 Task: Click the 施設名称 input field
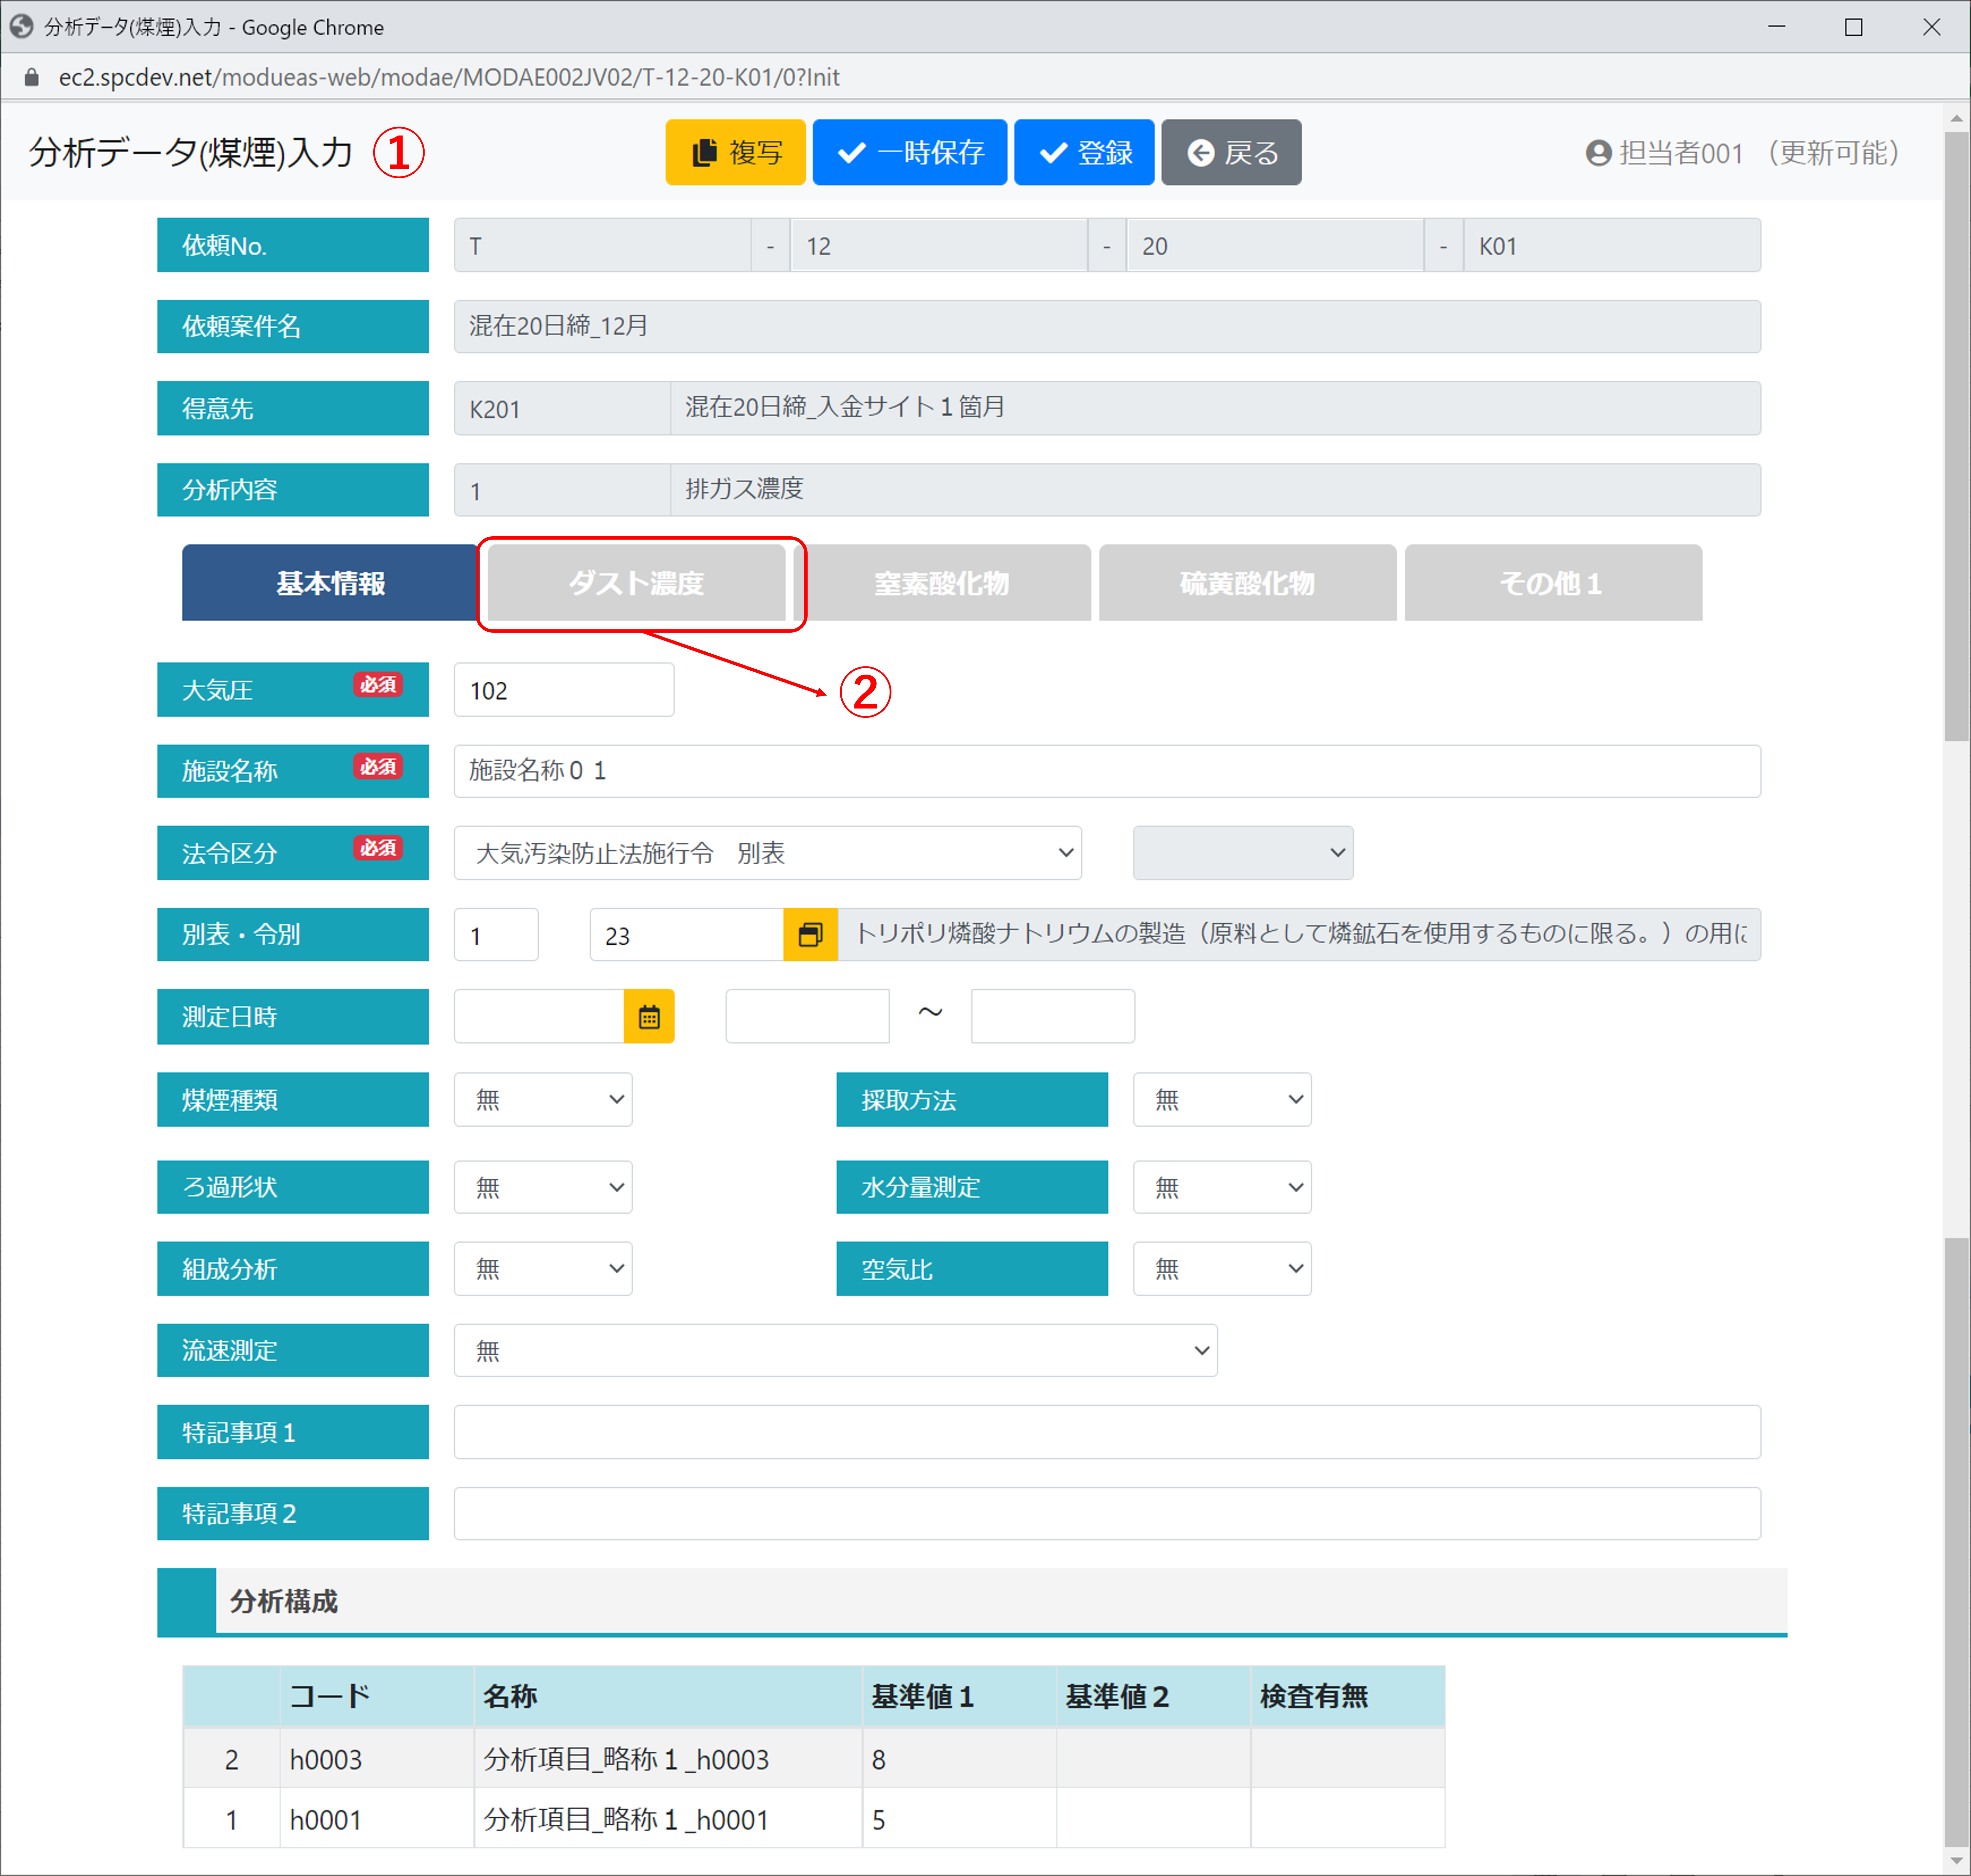tap(1107, 771)
